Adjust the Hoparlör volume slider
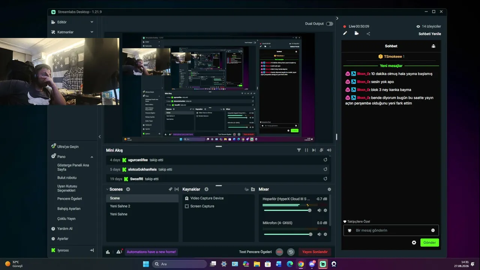 coord(288,210)
